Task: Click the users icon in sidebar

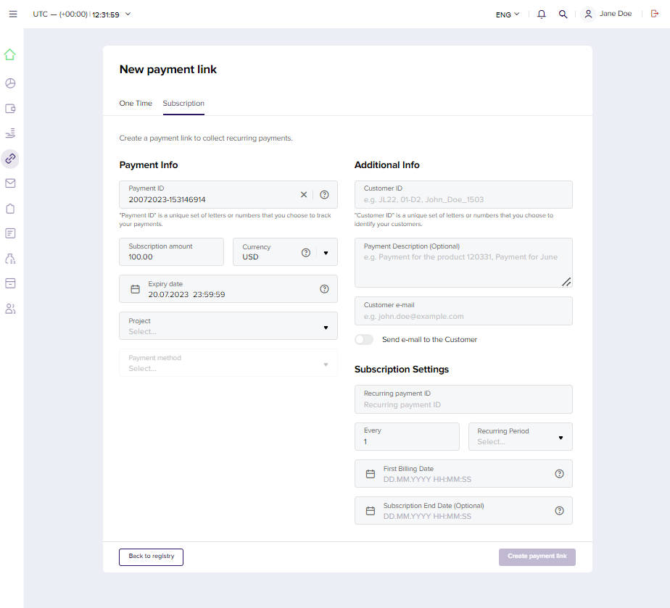Action: [10, 309]
